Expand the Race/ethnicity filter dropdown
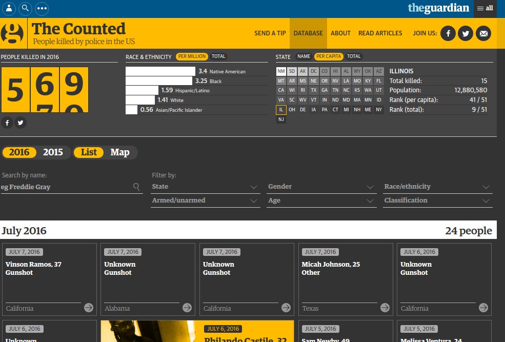Screen dimensions: 505x342 click(x=437, y=187)
